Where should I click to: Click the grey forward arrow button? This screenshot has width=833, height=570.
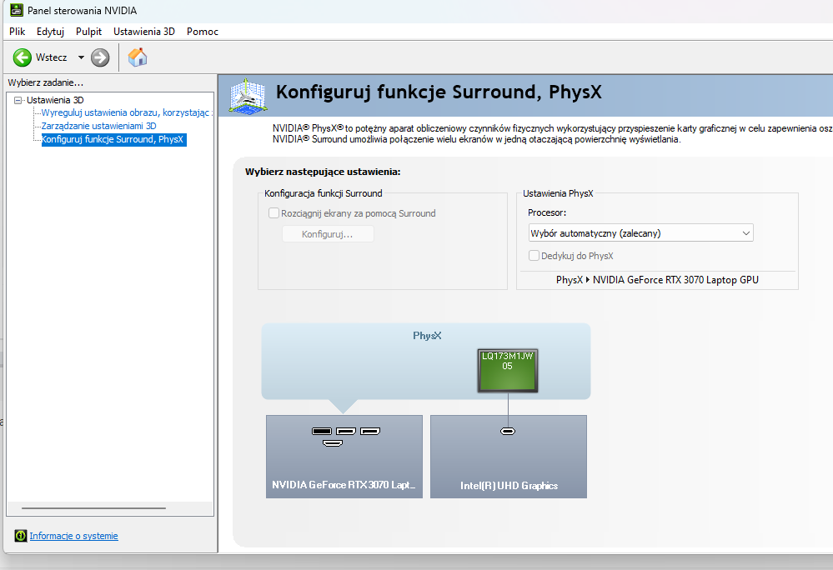click(100, 57)
